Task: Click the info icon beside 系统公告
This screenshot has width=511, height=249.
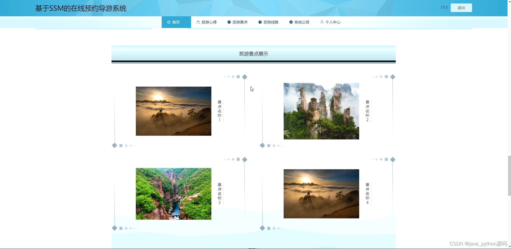Action: click(291, 22)
